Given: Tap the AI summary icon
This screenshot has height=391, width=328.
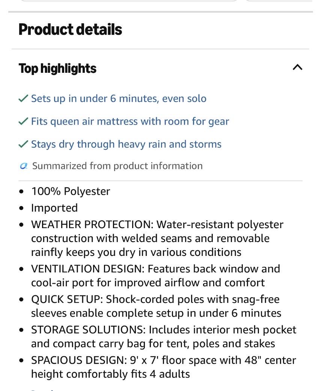Looking at the screenshot, I should point(24,166).
